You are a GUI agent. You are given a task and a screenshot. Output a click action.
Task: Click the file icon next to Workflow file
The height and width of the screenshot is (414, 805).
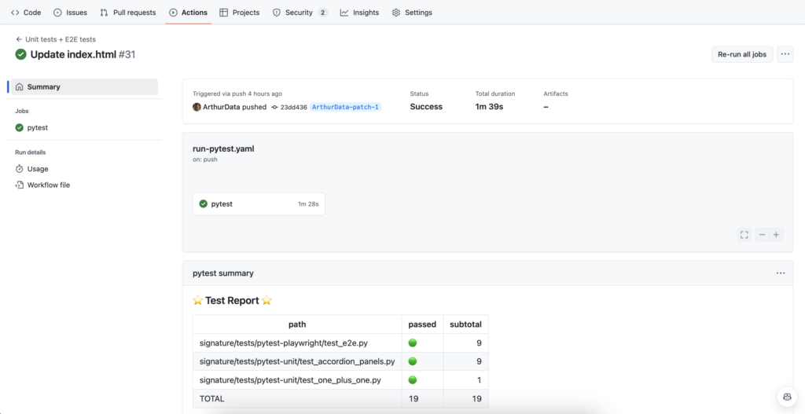[x=20, y=185]
